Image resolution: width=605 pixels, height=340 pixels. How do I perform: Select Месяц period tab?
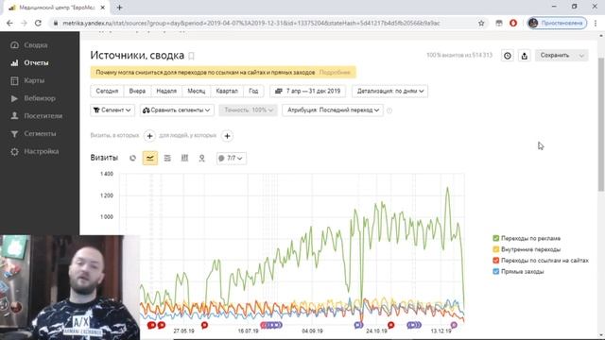tap(197, 92)
